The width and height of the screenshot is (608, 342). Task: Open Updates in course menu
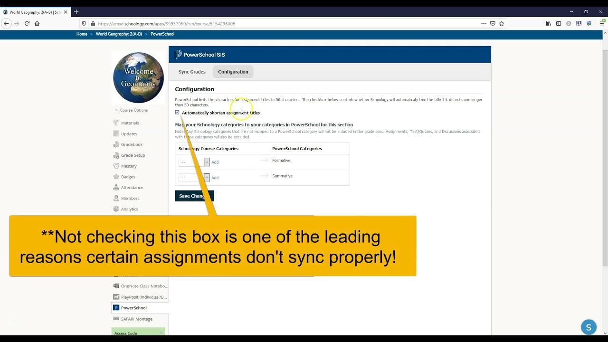(129, 134)
